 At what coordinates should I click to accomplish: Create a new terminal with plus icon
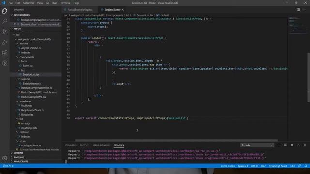pyautogui.click(x=279, y=145)
